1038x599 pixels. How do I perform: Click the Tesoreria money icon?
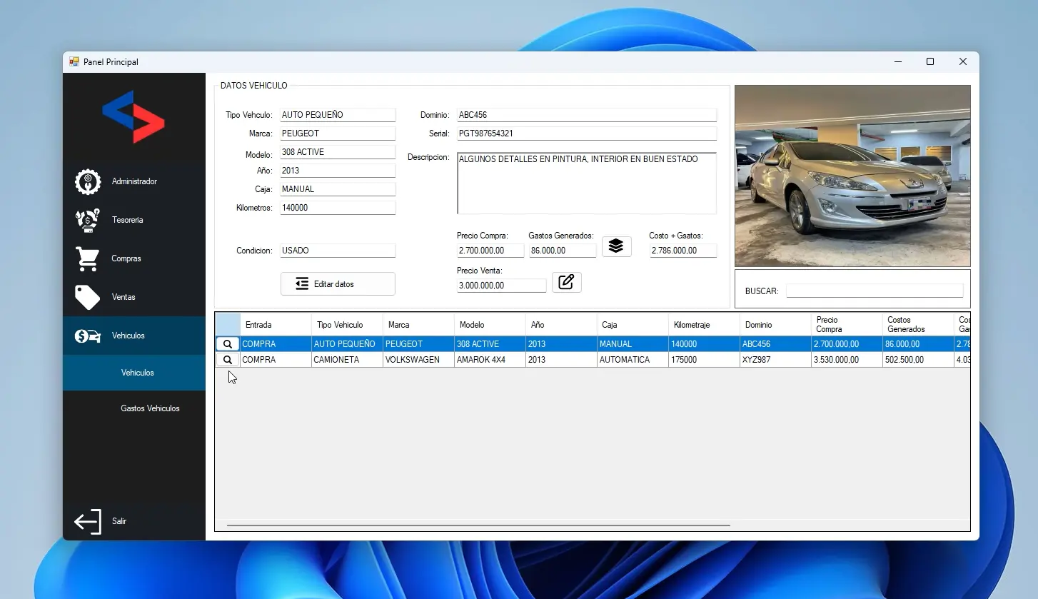(x=88, y=221)
